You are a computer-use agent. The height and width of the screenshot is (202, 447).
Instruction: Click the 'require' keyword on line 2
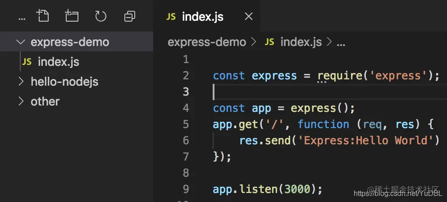coord(340,76)
